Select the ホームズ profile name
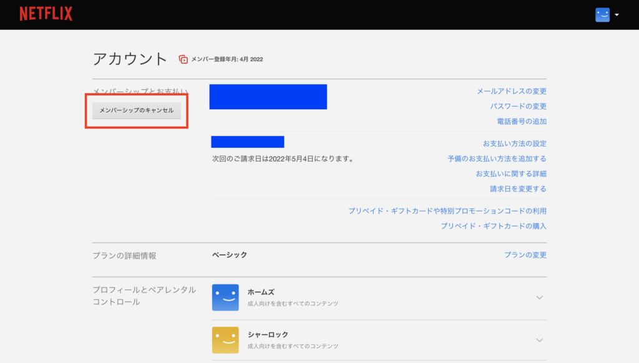The height and width of the screenshot is (363, 639). coord(261,292)
